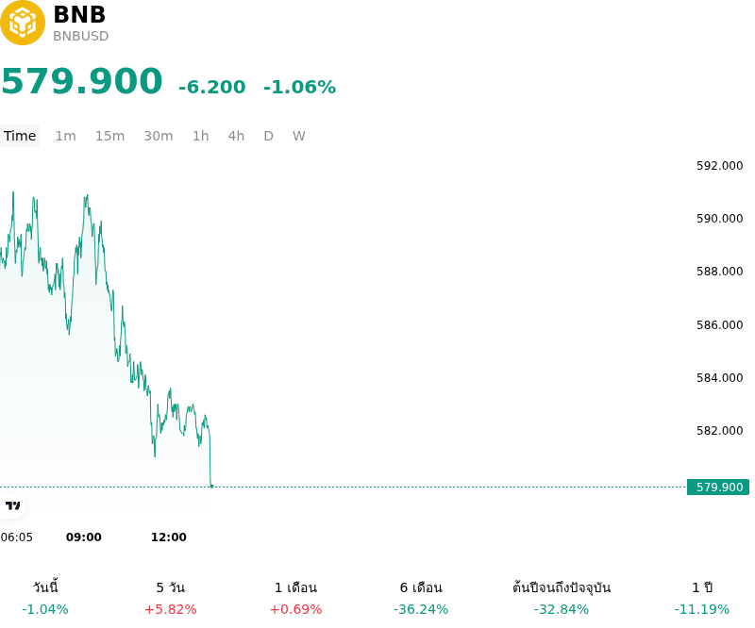Click the BNB coin logo icon
Viewport: 755px width, 628px height.
(x=22, y=23)
